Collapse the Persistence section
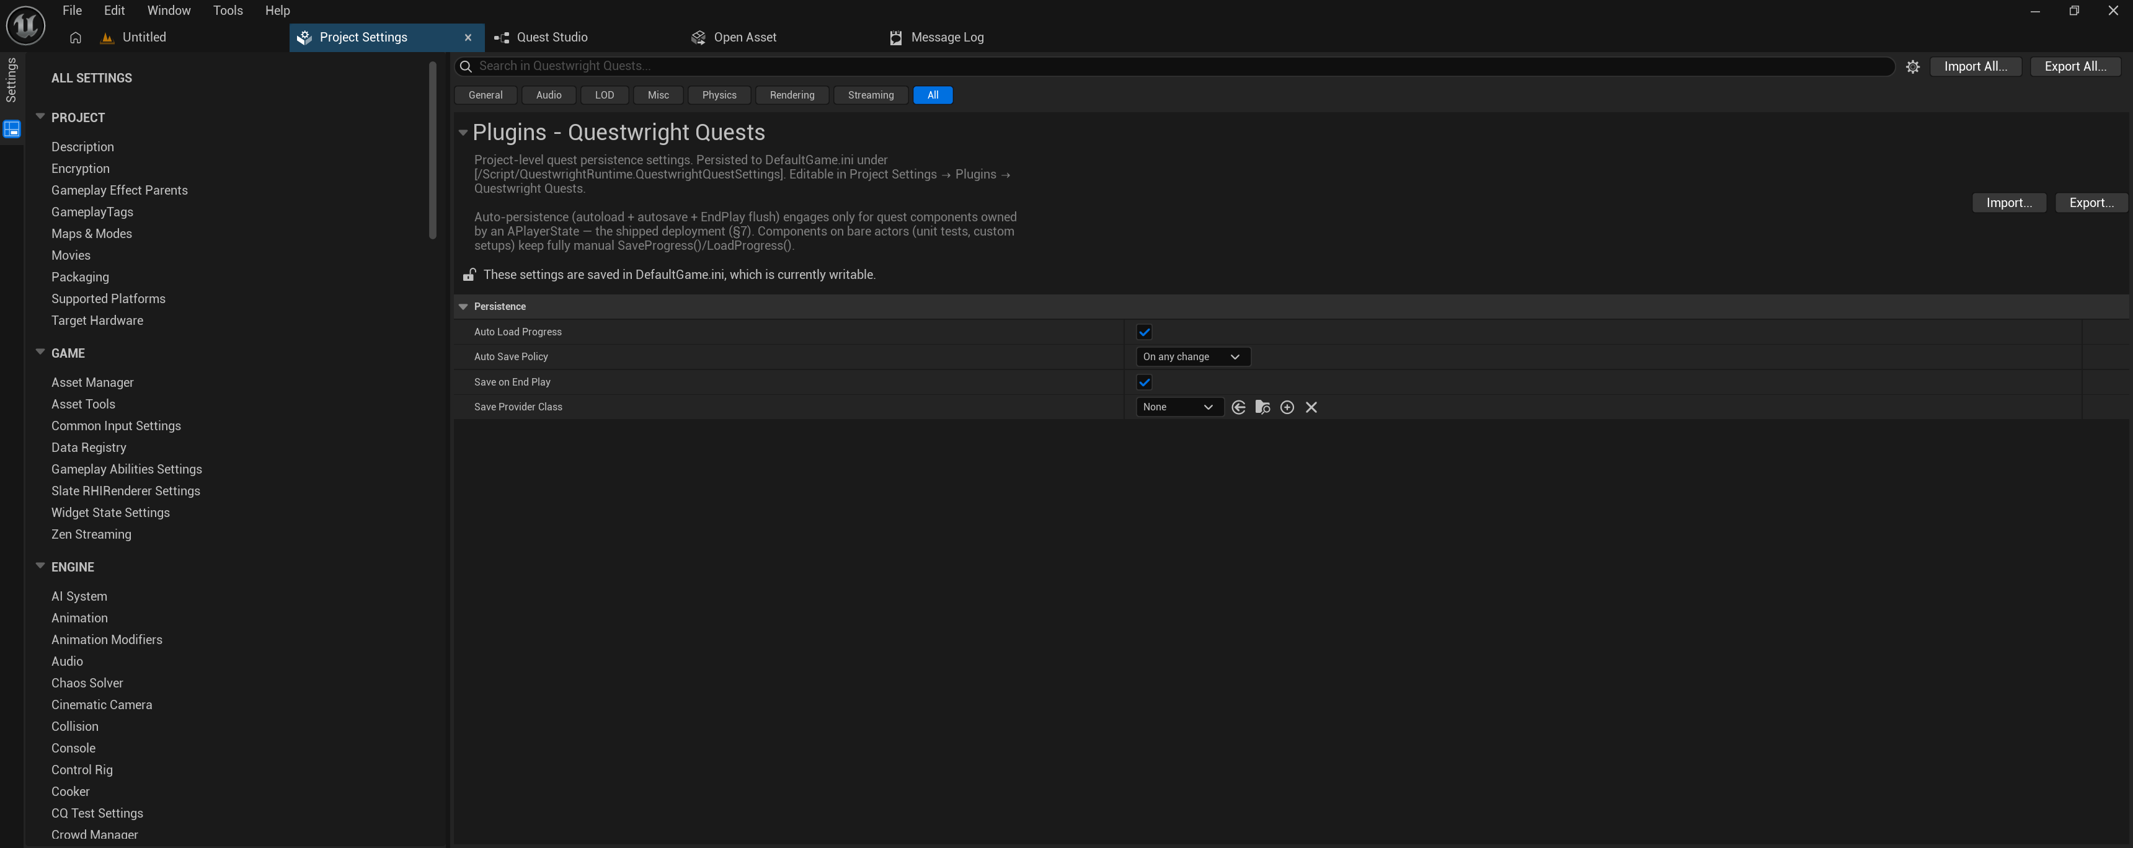Image resolution: width=2133 pixels, height=848 pixels. coord(463,306)
